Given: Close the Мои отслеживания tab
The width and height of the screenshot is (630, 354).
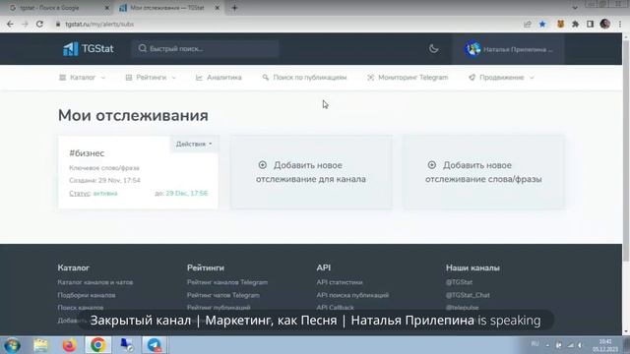Looking at the screenshot, I should coord(217,8).
